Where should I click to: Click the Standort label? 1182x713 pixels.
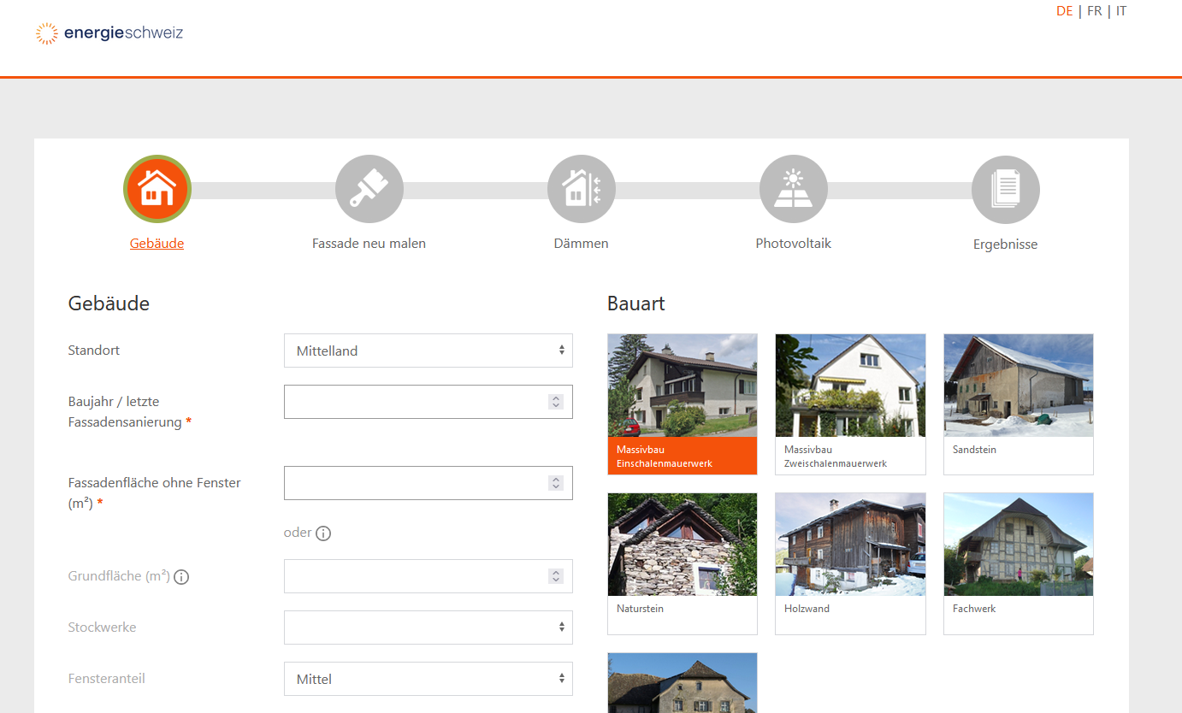point(94,351)
